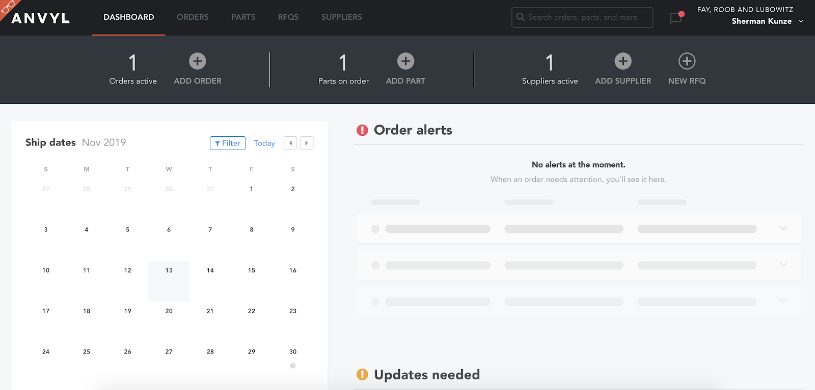815x390 pixels.
Task: Click the Suppliers active count
Action: pos(549,63)
